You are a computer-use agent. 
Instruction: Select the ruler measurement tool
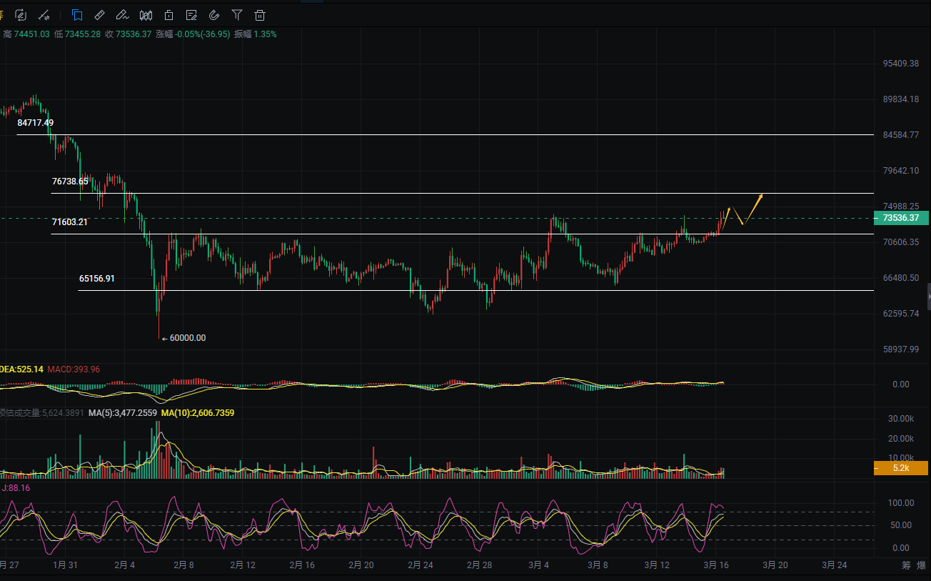coord(100,14)
